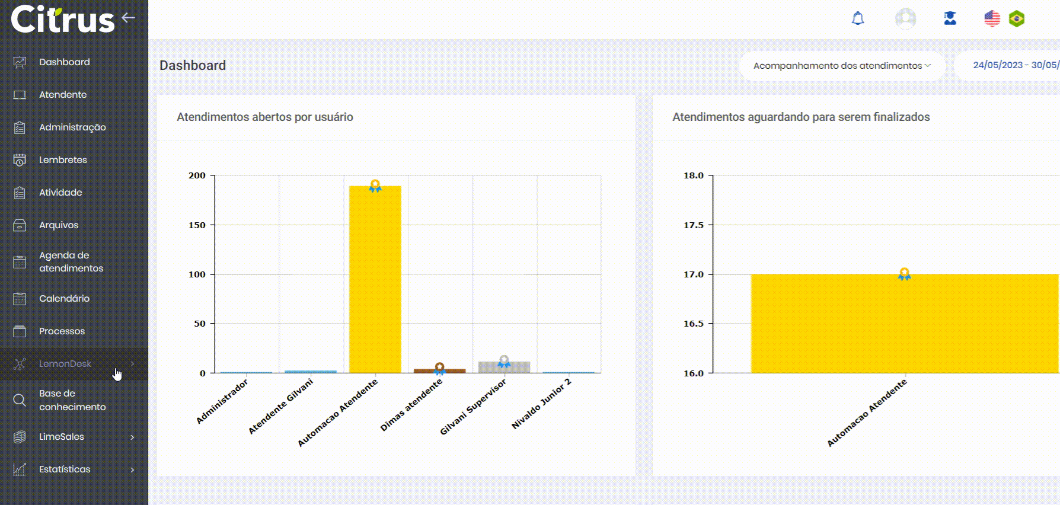Click the notification bell icon
The image size is (1060, 505).
(x=857, y=19)
